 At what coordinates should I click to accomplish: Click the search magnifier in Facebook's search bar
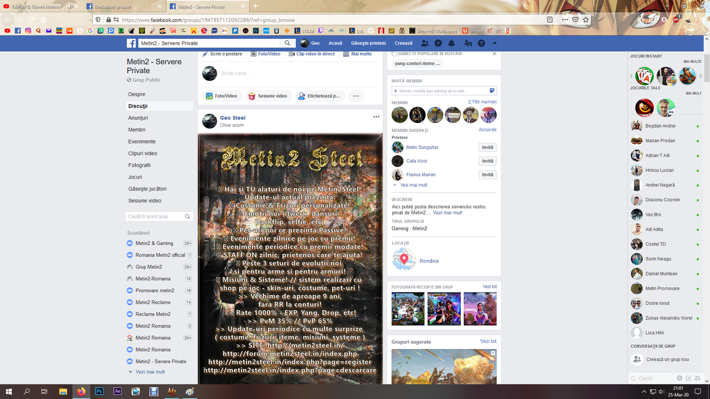coord(287,43)
